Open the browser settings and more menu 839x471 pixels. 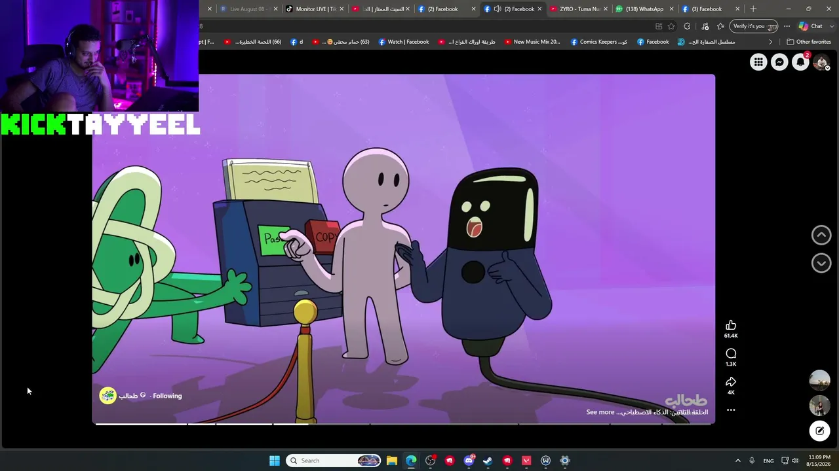click(787, 26)
